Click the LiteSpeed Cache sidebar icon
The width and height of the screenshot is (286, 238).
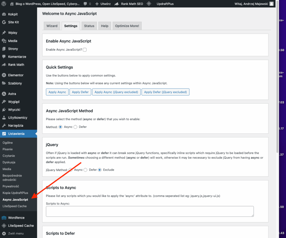(x=4, y=226)
